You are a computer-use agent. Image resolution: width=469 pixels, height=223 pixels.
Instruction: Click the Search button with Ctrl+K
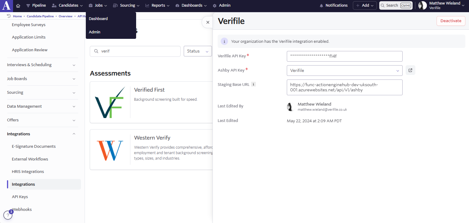pos(396,5)
